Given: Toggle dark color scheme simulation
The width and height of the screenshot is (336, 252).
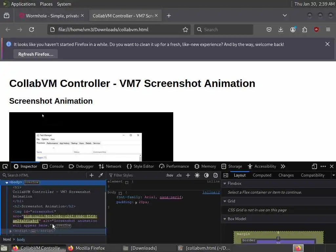Looking at the screenshot, I should click(206, 175).
